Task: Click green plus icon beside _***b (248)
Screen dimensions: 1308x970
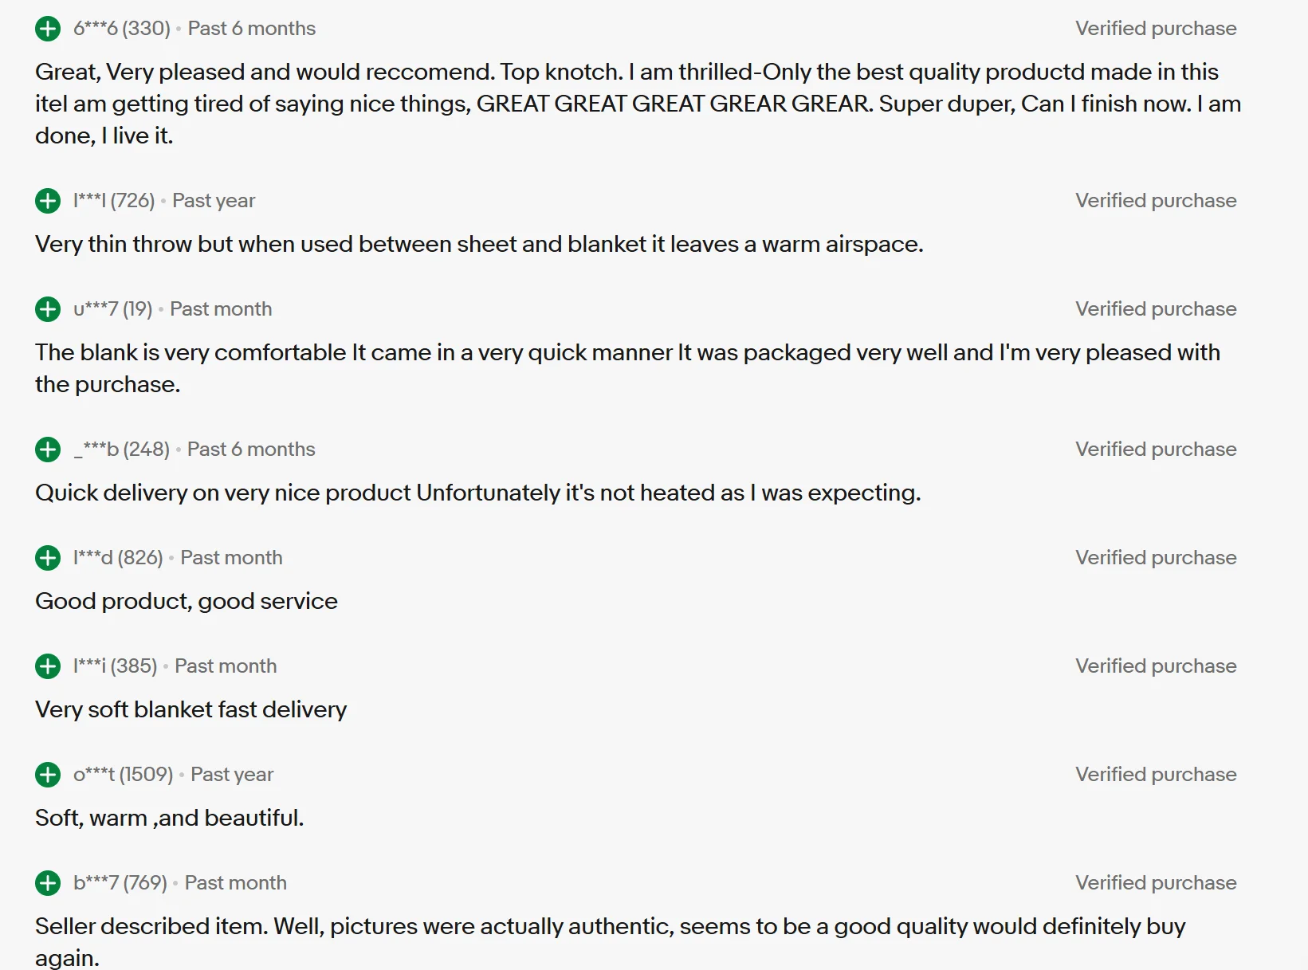Action: click(x=48, y=450)
